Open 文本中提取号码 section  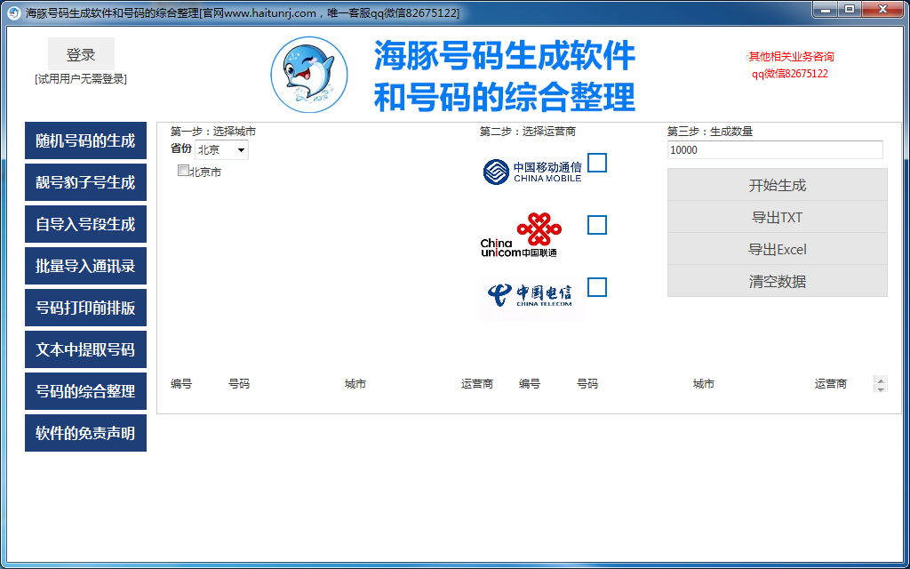coord(85,349)
